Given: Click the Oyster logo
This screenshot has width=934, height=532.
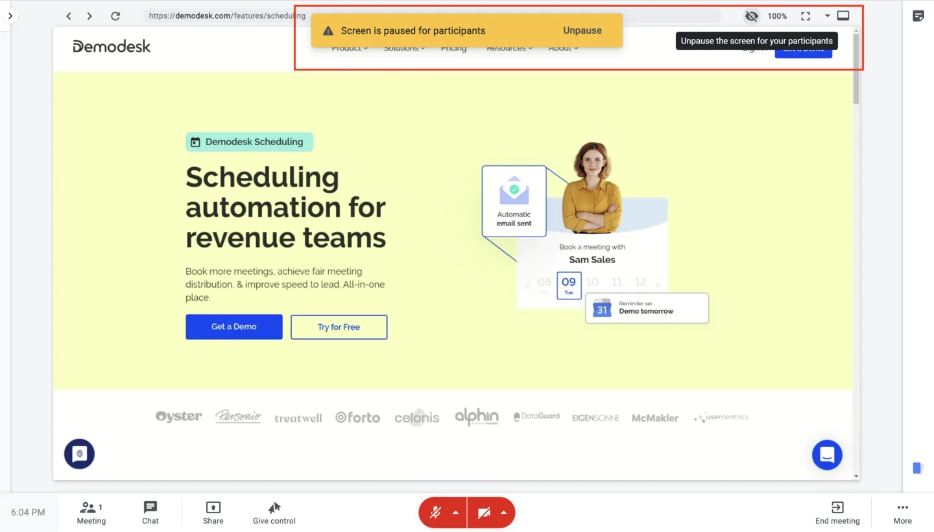Looking at the screenshot, I should point(179,417).
